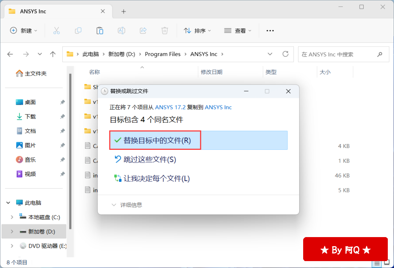Viewport: 394px width, 268px height.
Task: Choose 让我决定每个文件(L)
Action: click(152, 178)
